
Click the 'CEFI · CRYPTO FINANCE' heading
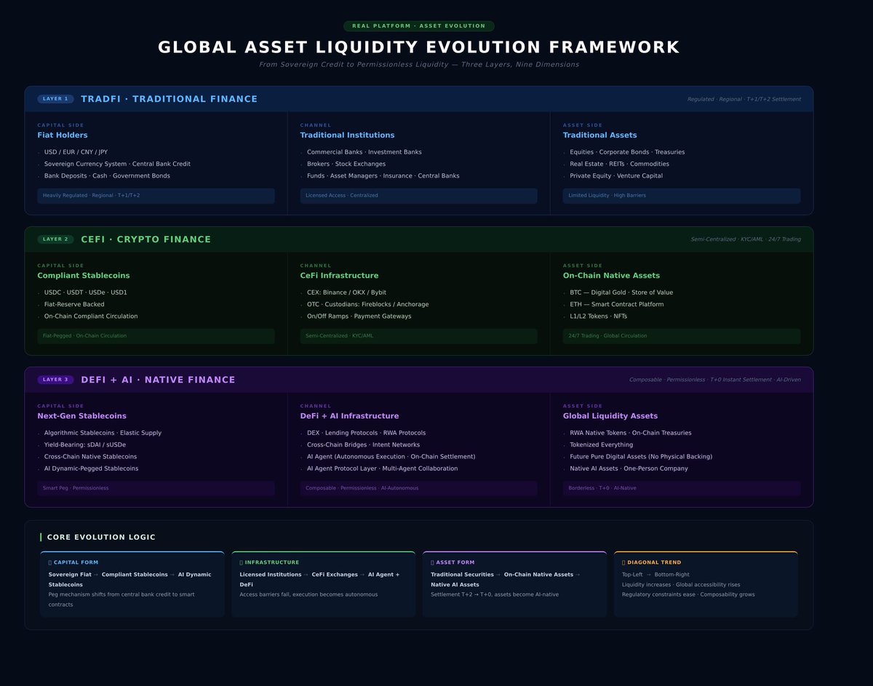pos(146,239)
